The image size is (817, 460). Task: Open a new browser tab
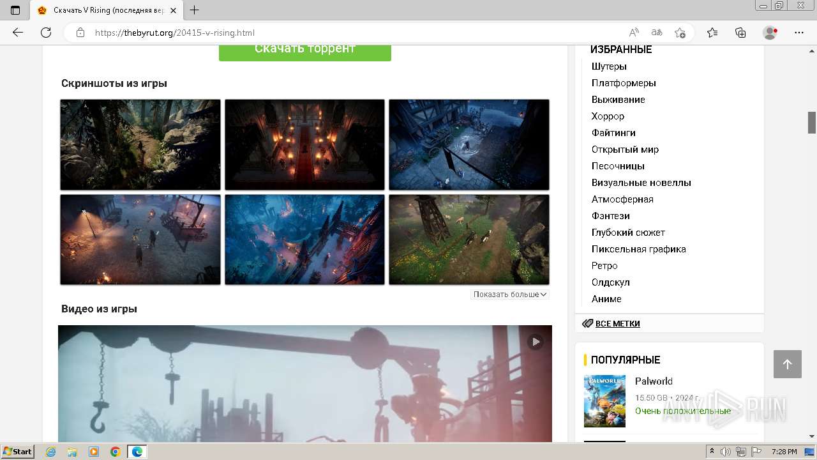(x=195, y=10)
